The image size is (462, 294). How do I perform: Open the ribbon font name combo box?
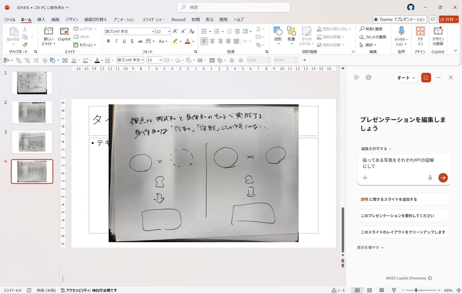point(129,31)
